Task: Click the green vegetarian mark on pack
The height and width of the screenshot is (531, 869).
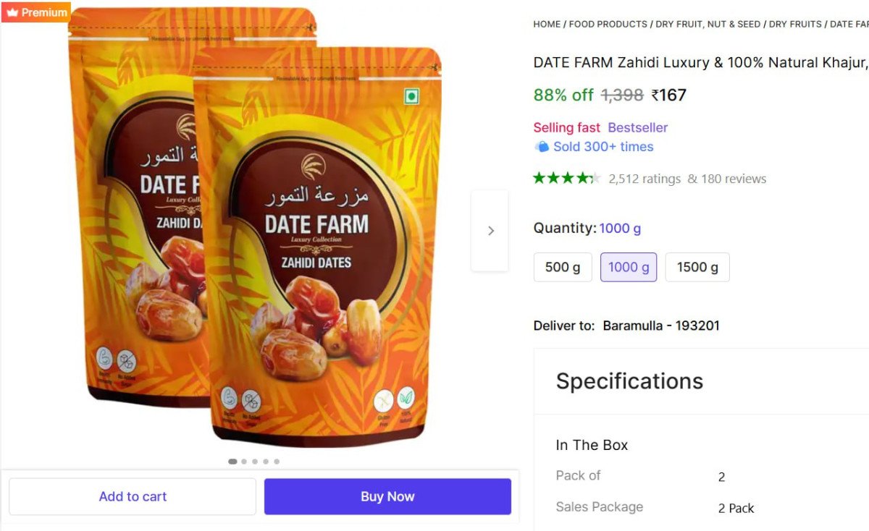Action: (x=411, y=97)
